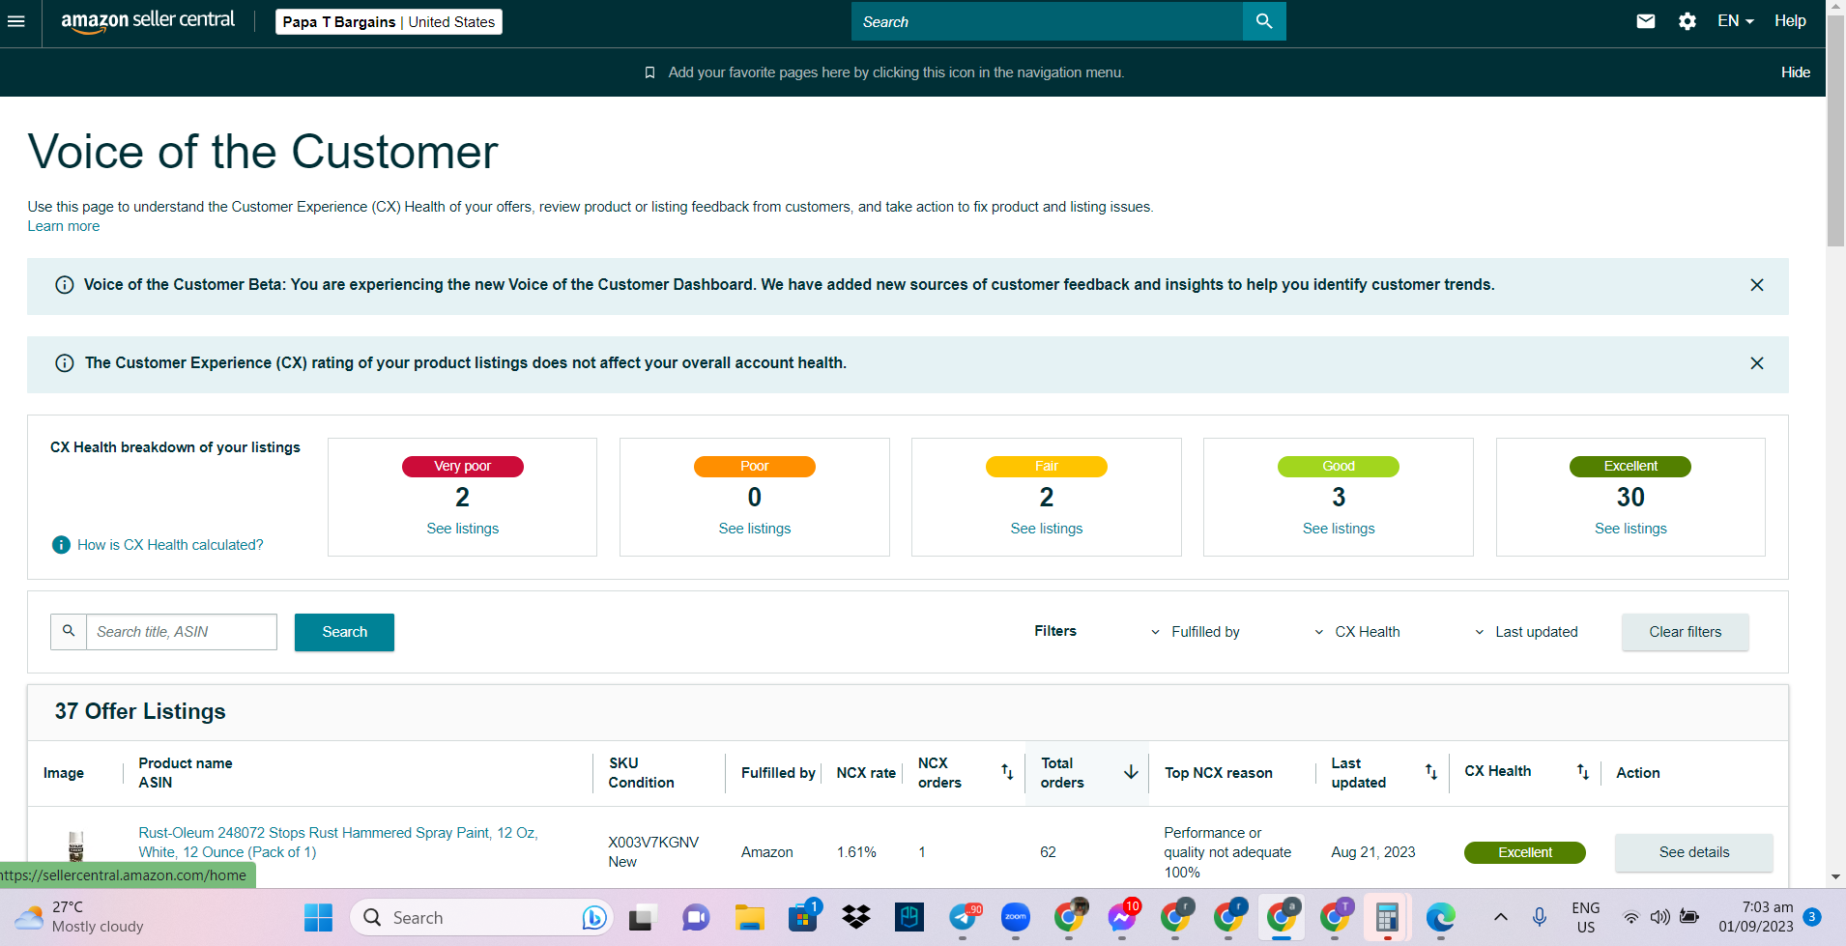Sort by Last updated column arrows
The height and width of the screenshot is (946, 1846).
1431,772
